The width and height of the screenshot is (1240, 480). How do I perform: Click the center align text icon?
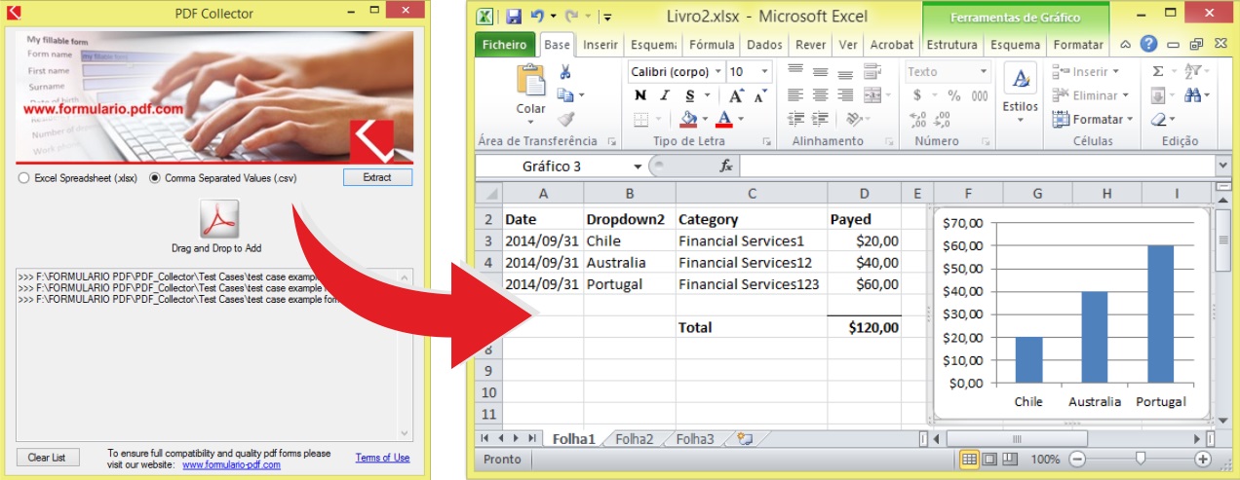820,95
